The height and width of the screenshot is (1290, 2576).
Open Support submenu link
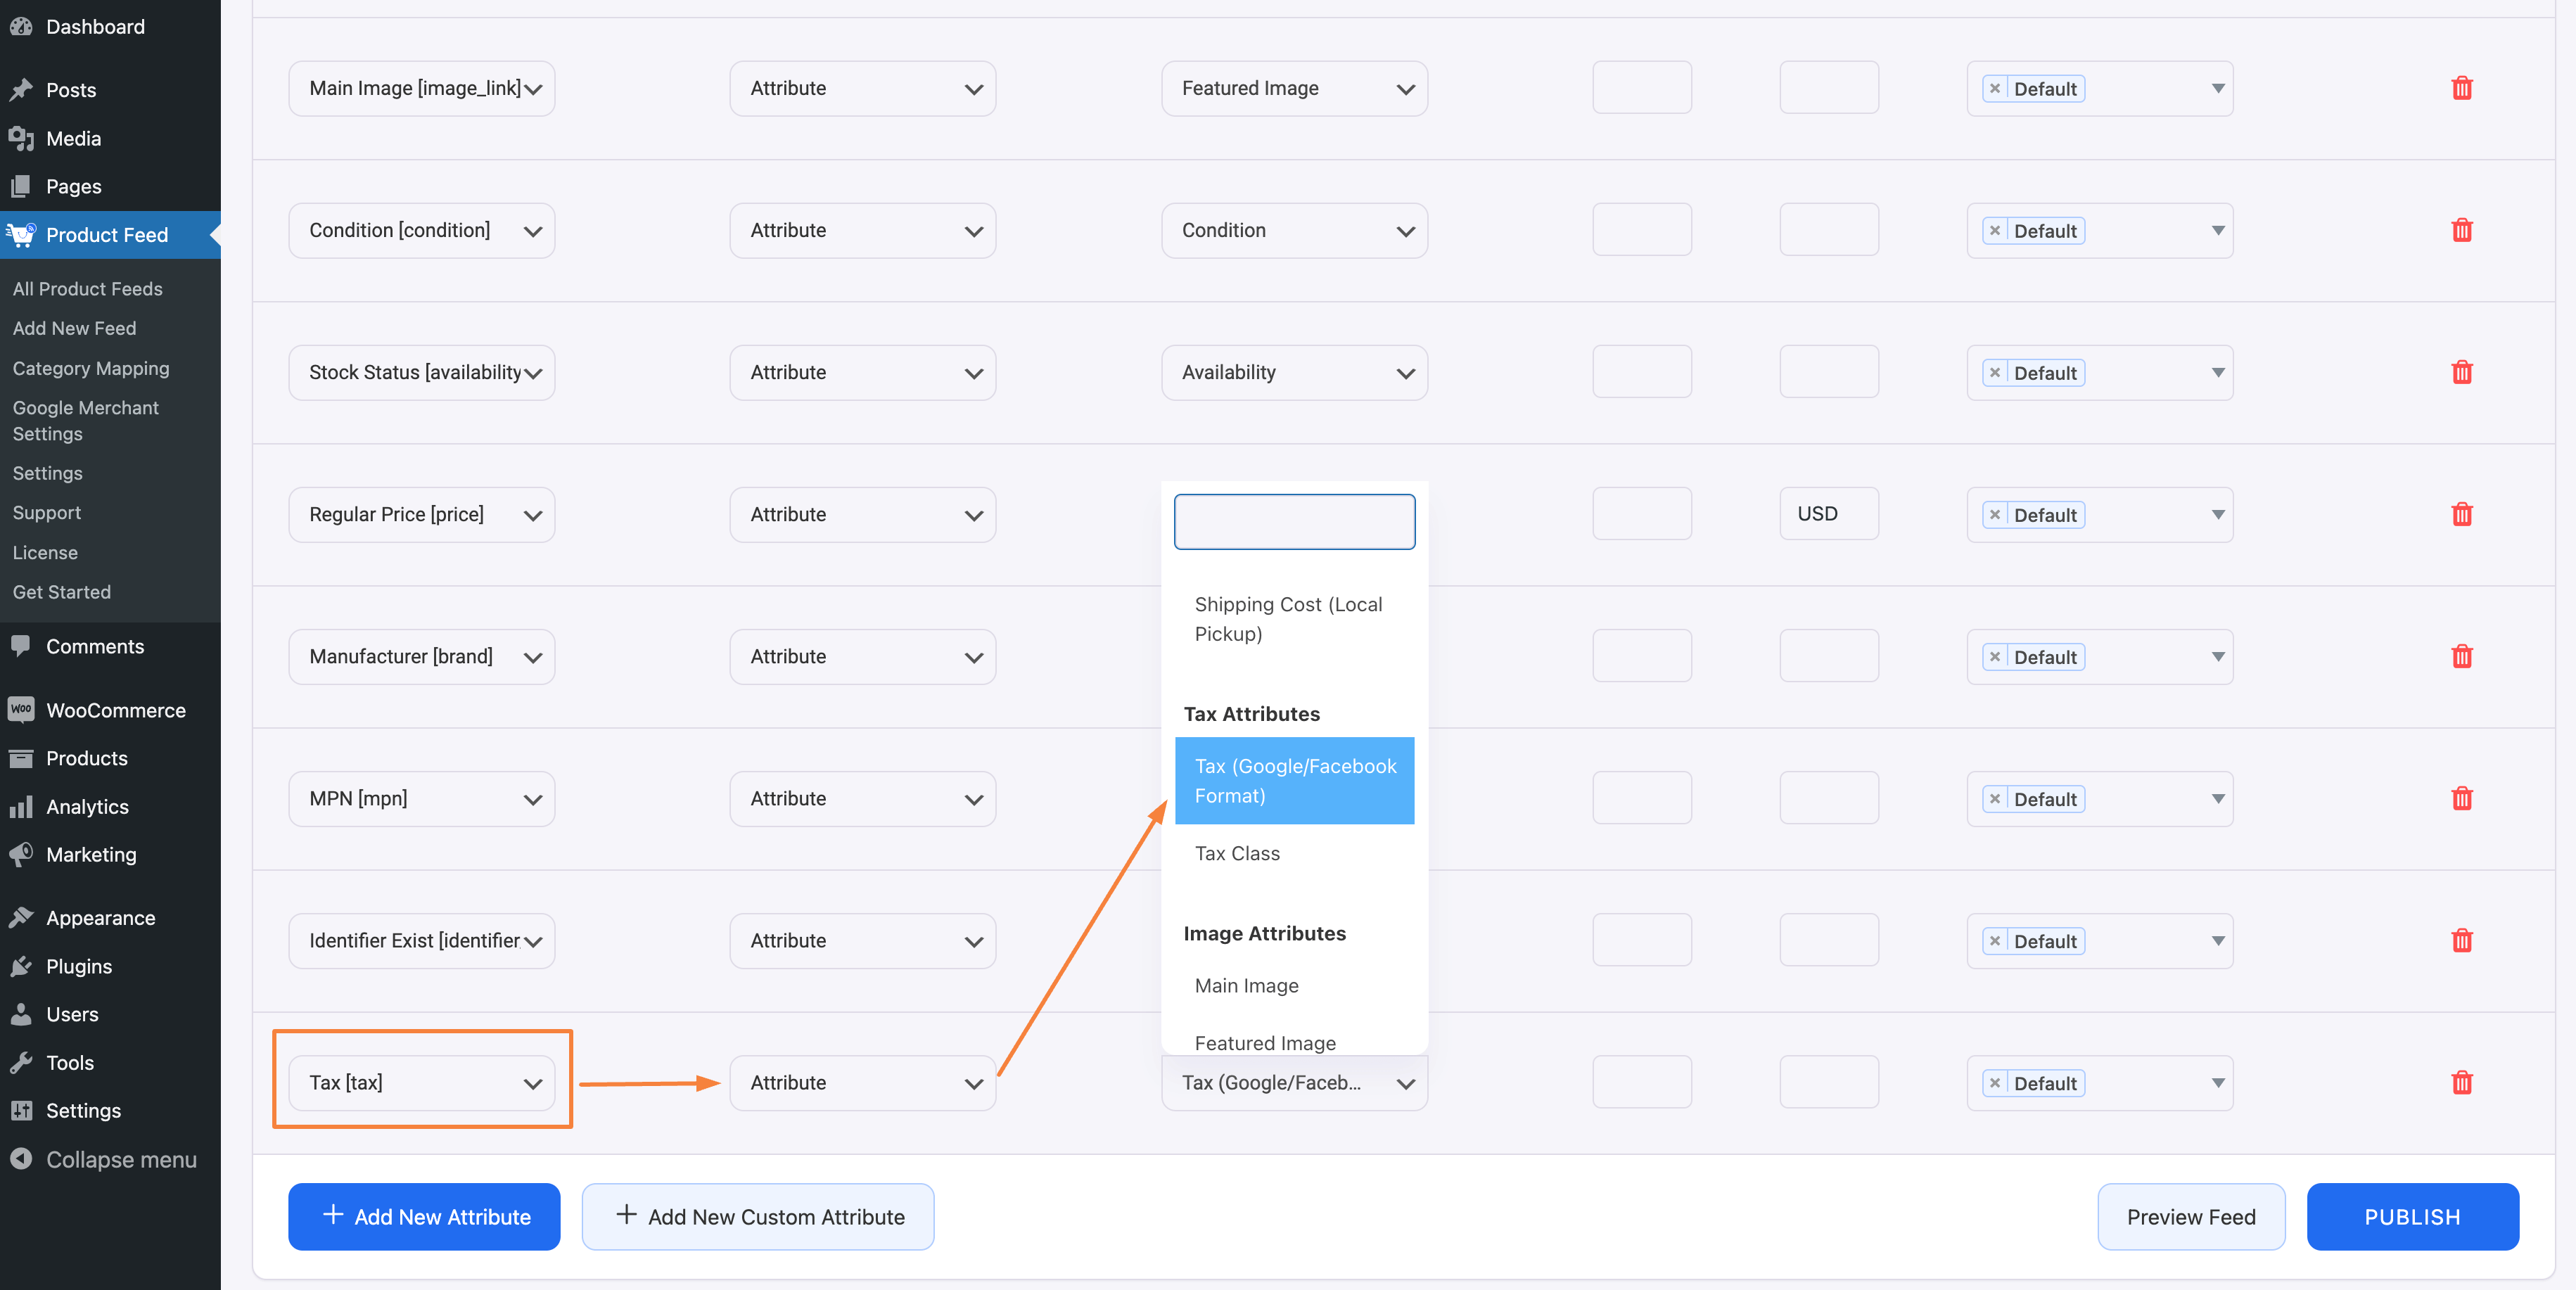pos(47,512)
